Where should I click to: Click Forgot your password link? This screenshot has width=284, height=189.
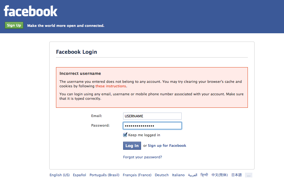click(143, 157)
